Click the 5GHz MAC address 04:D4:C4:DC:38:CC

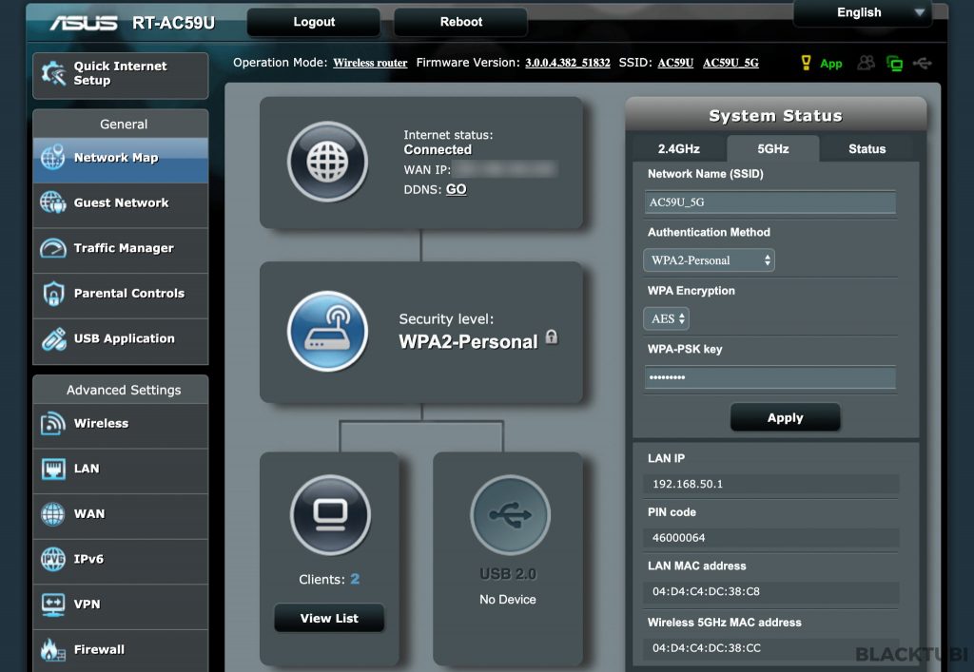point(707,648)
